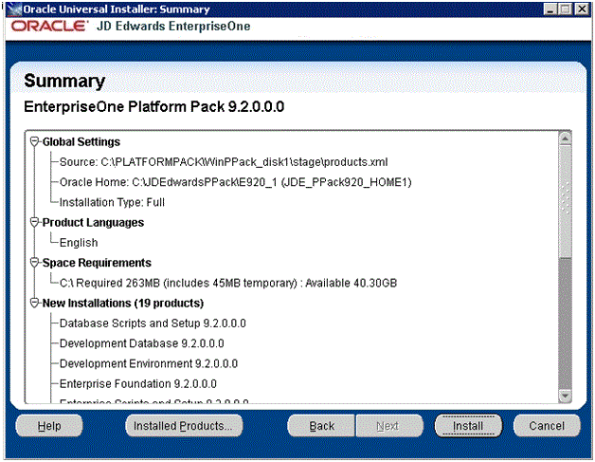Screen dimensions: 595x462
Task: Collapse the Product Languages node
Action: coord(35,222)
